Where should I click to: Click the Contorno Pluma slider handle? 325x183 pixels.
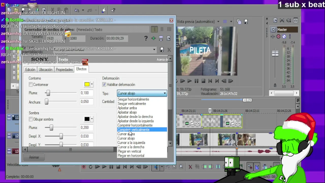click(48, 93)
